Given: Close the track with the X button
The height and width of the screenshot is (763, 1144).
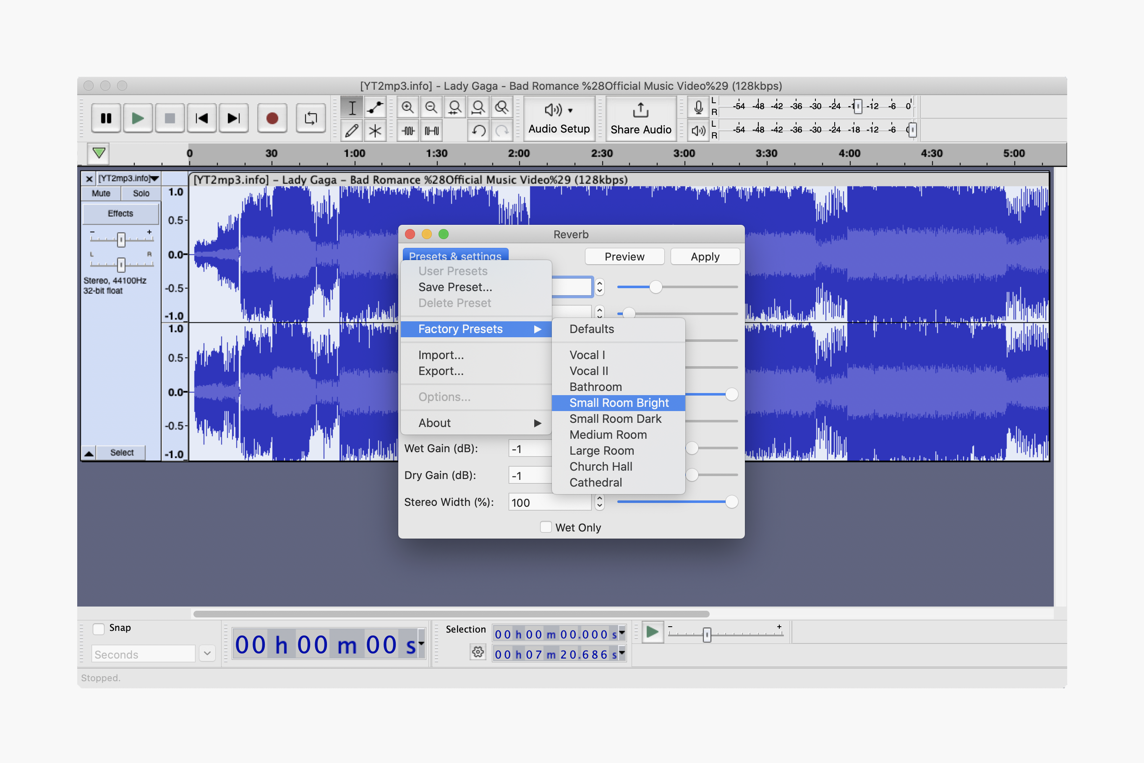Looking at the screenshot, I should (89, 179).
